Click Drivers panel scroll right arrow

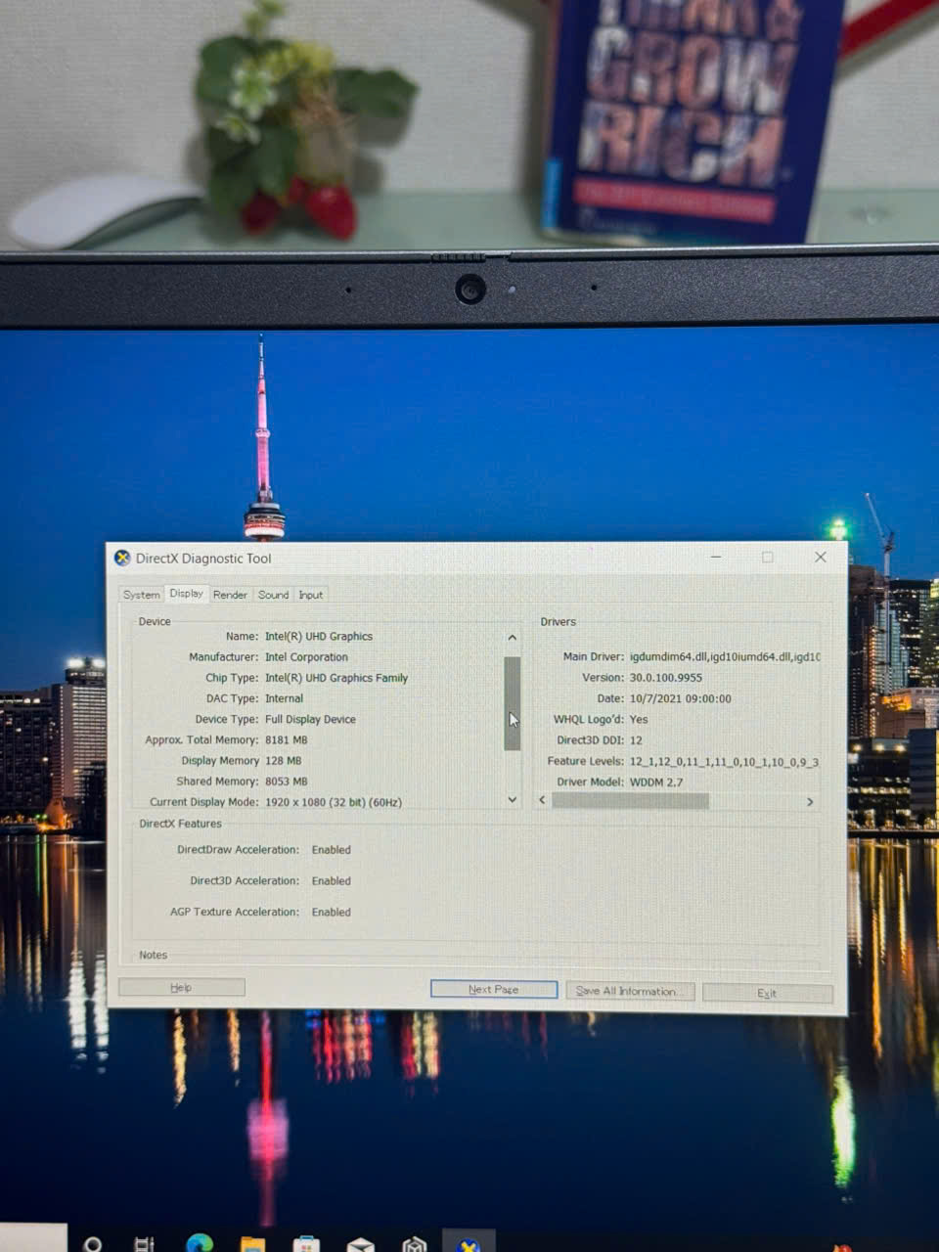tap(810, 801)
